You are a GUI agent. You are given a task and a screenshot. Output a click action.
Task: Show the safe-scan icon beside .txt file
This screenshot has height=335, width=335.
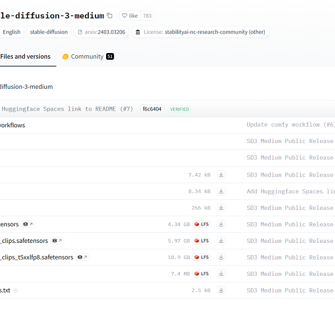[x=16, y=290]
